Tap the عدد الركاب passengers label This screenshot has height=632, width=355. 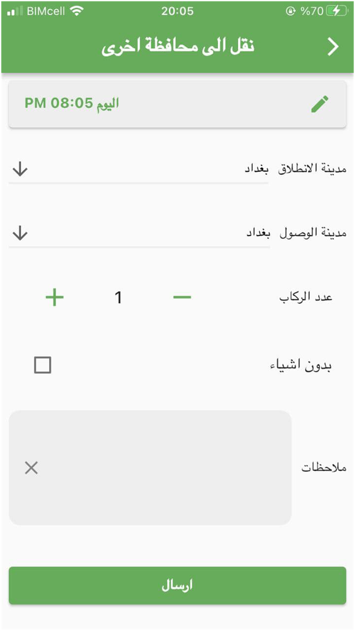(x=304, y=297)
